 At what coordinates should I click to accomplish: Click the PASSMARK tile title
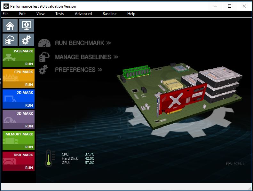coord(23,51)
